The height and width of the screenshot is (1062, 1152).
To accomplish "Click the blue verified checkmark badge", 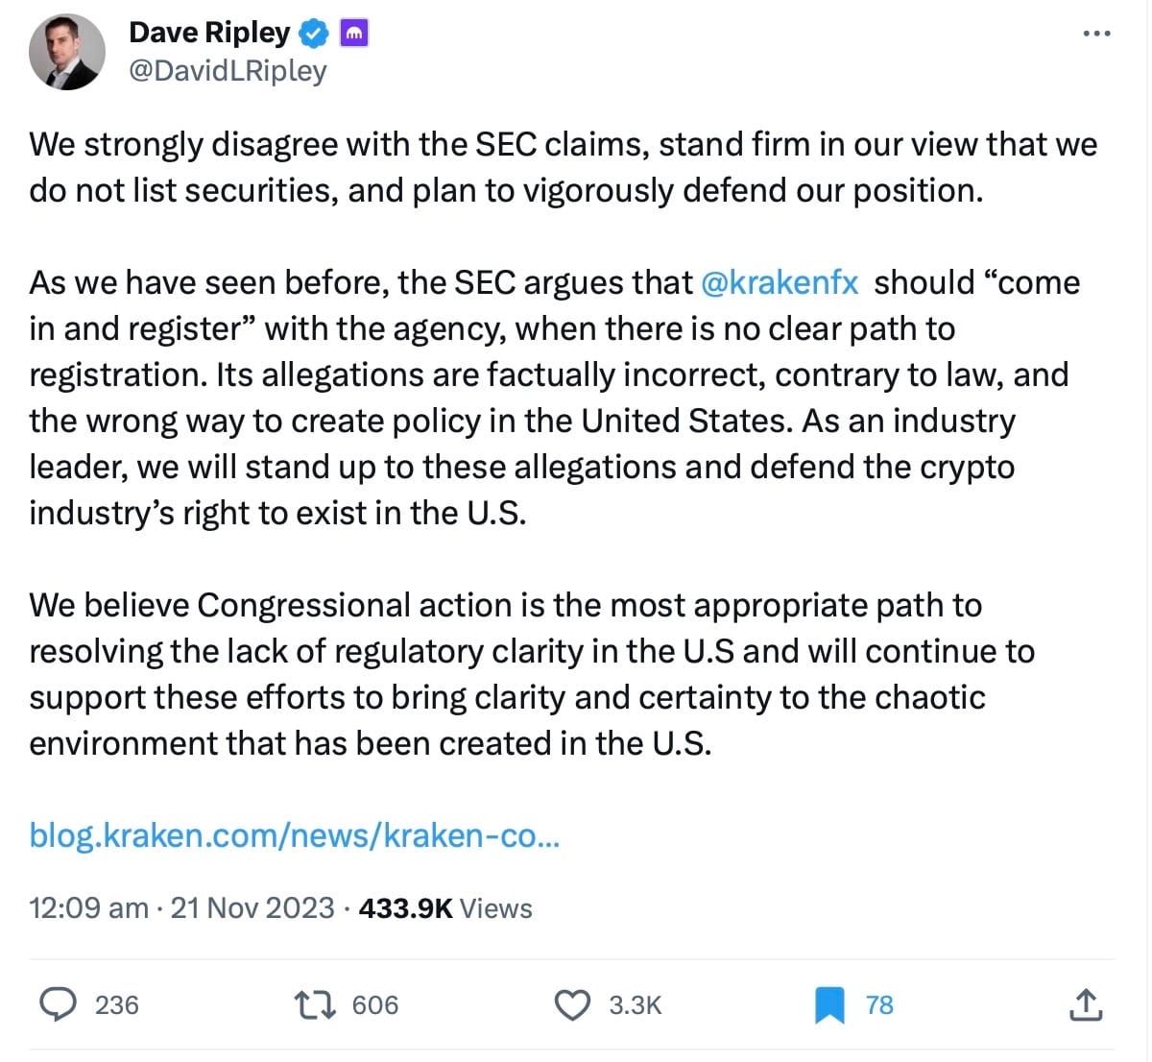I will point(314,35).
